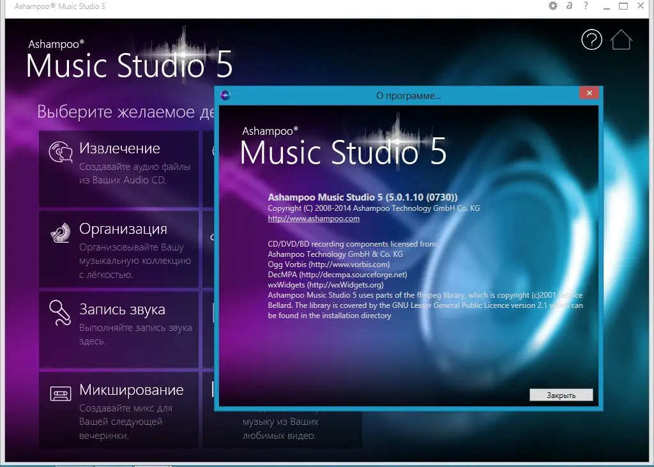This screenshot has width=654, height=467.
Task: Click description Выполняйте запись звука здесь
Action: click(x=135, y=334)
